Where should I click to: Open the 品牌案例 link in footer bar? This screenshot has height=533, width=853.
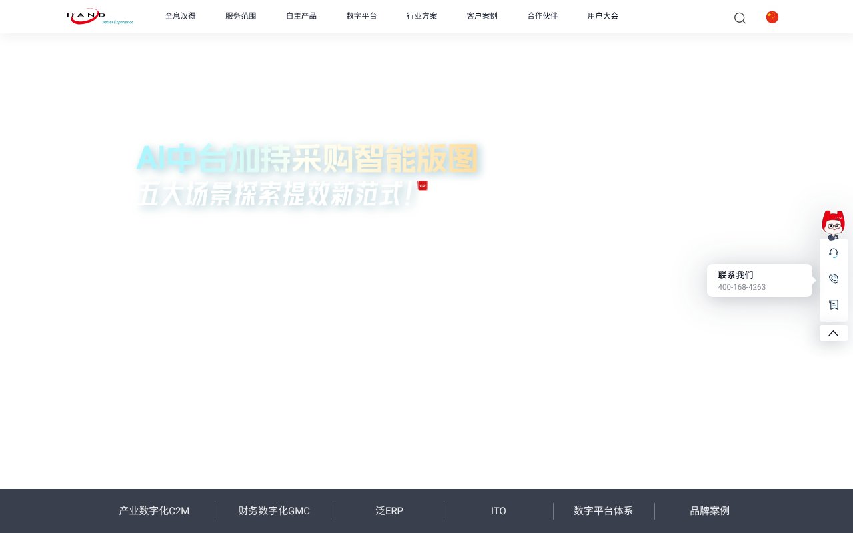point(710,511)
